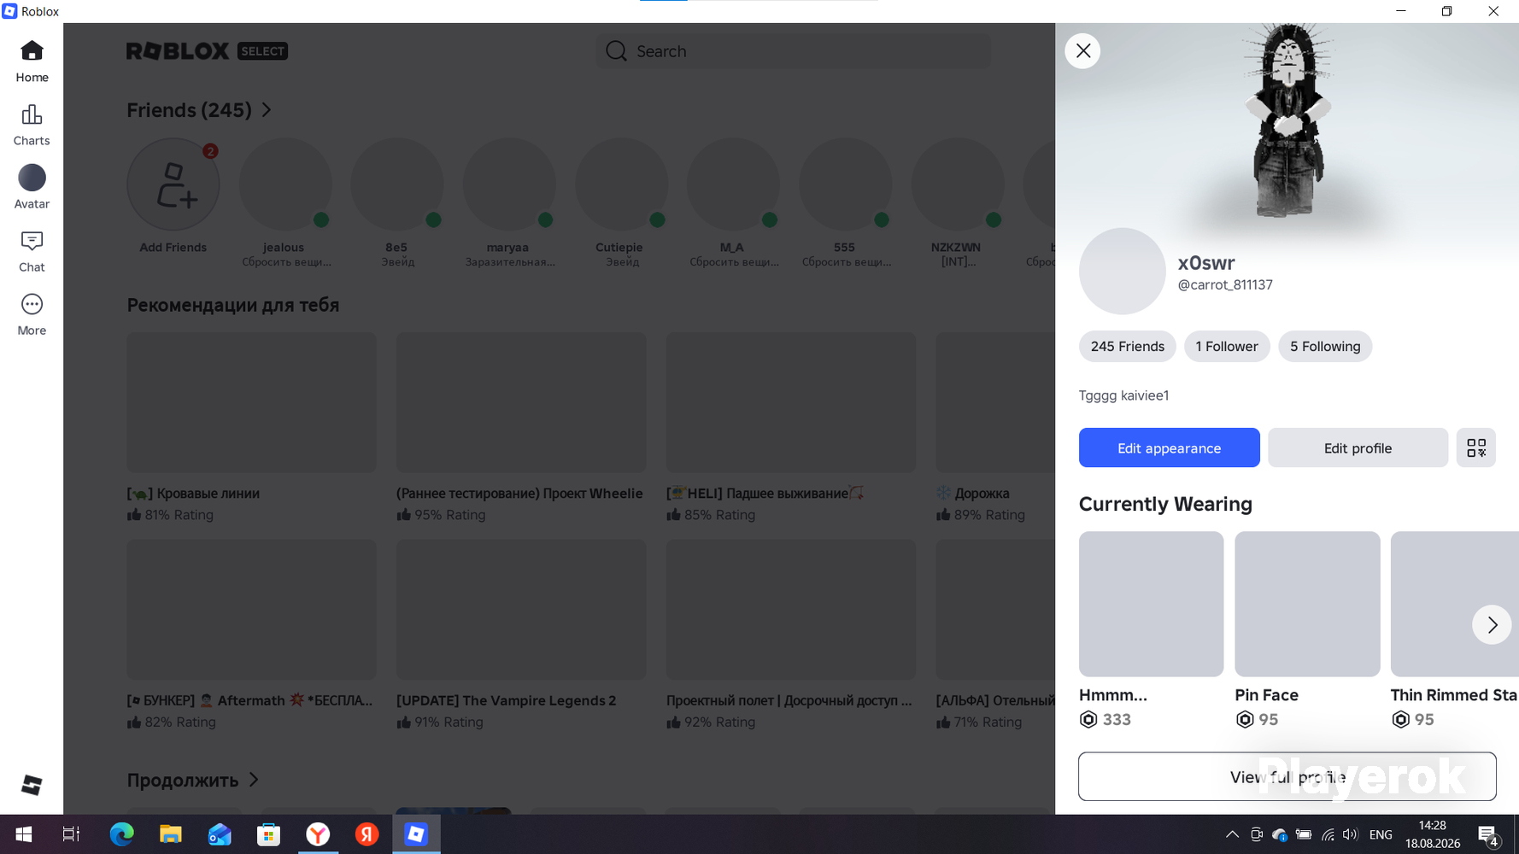
Task: Click the Add Friends icon
Action: pyautogui.click(x=173, y=184)
